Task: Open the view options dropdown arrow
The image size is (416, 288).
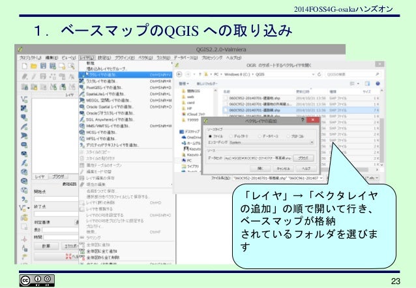Action: 358,83
